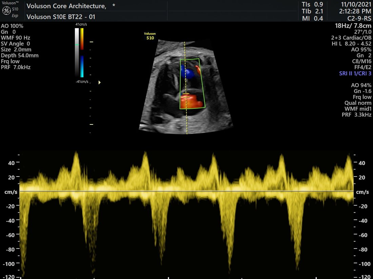This screenshot has width=373, height=279.
Task: Click the date '11/10/2021'
Action: (356, 4)
